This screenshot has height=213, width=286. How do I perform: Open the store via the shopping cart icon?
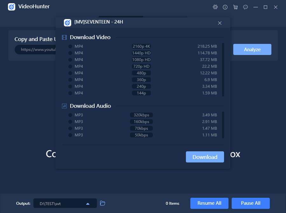(235, 7)
